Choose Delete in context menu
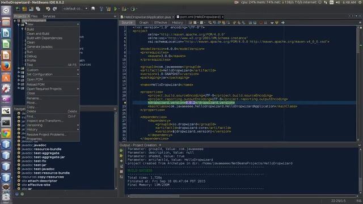Screen dimensions: 363x204 [x=53, y=111]
